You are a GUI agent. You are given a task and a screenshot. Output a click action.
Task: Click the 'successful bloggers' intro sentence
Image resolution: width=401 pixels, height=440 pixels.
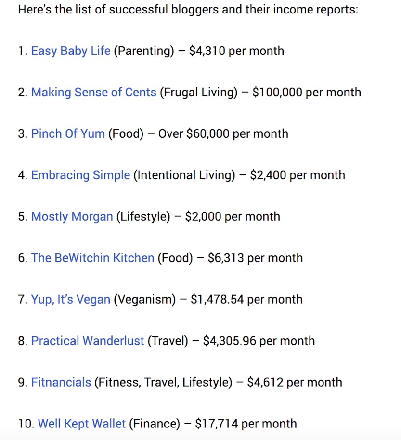[x=188, y=10]
